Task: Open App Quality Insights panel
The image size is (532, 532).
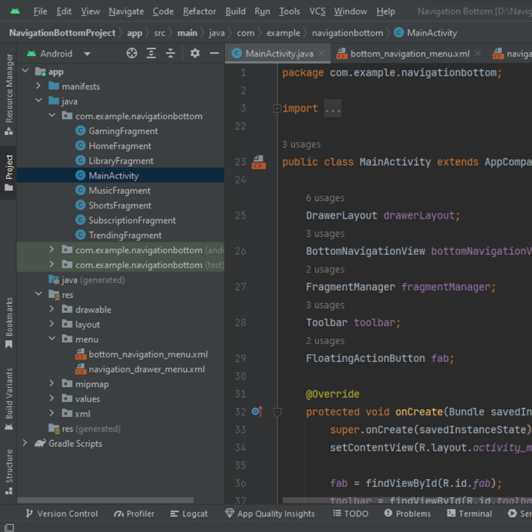Action: (x=270, y=513)
